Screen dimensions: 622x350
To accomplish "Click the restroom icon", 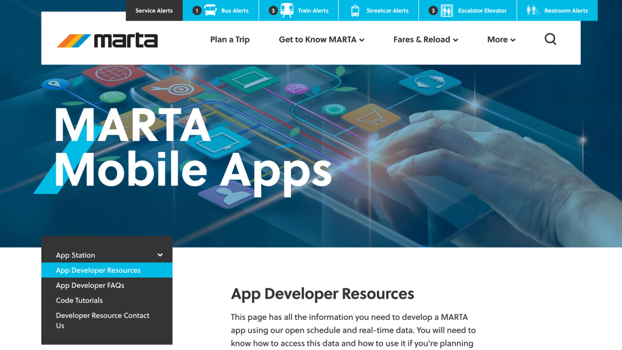I will point(533,10).
